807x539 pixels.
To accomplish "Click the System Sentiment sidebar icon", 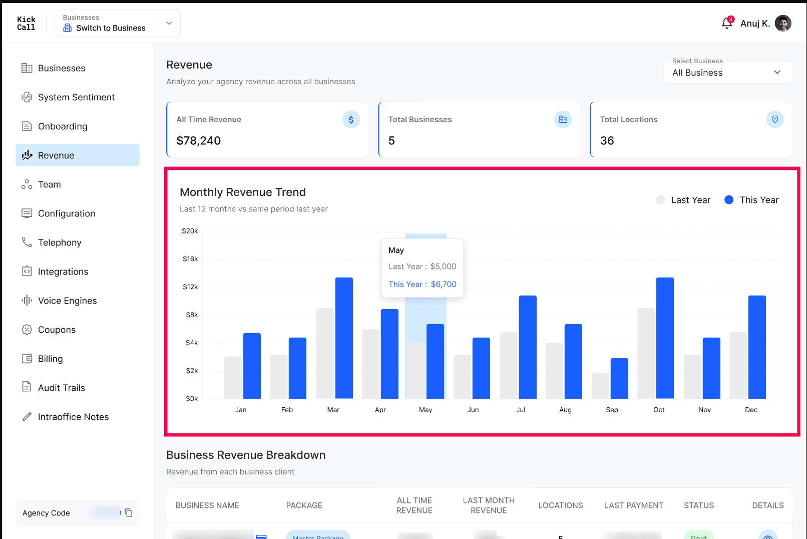I will click(x=27, y=97).
